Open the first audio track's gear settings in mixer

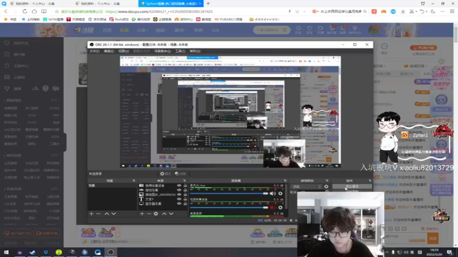point(281,193)
